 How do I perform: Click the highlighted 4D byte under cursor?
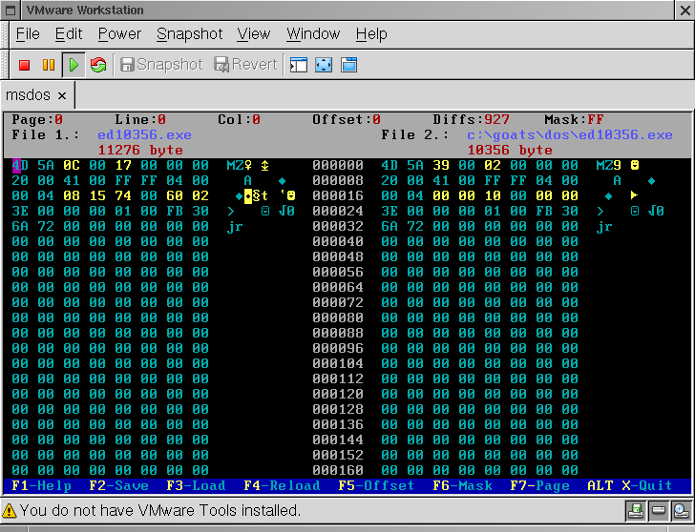[x=20, y=166]
